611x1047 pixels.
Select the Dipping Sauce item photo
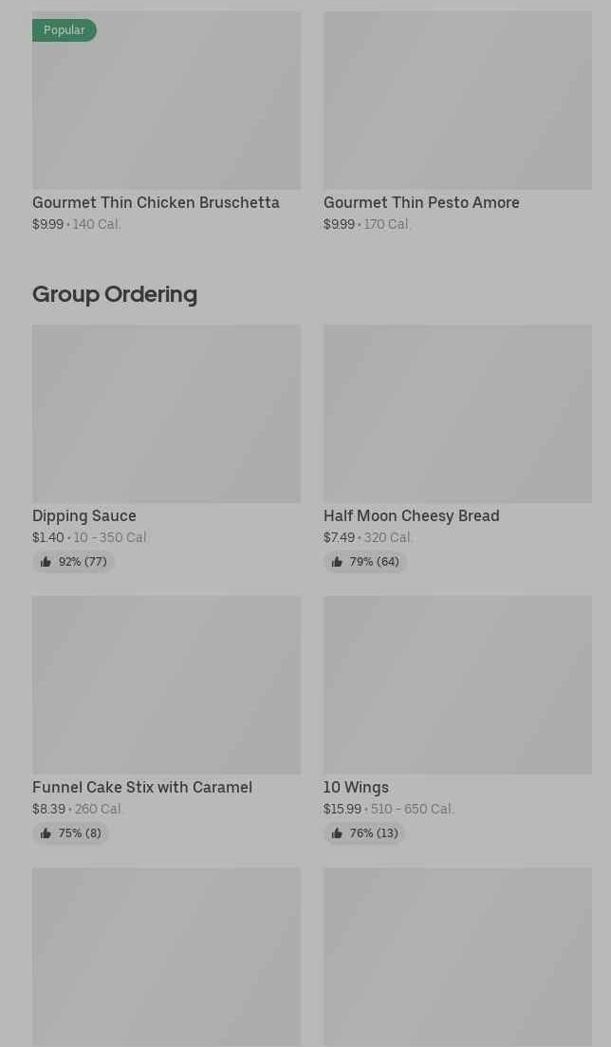tap(166, 413)
